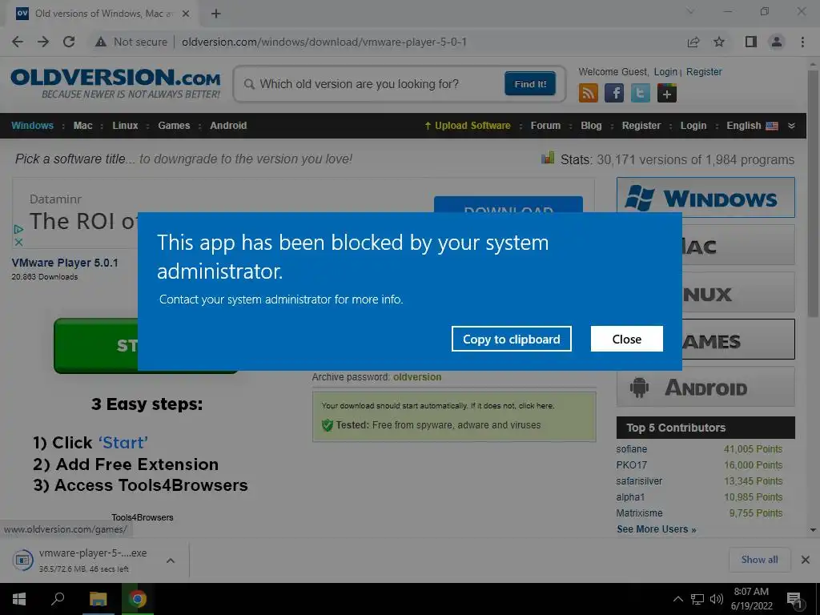820x615 pixels.
Task: Click the Windows category banner
Action: (x=705, y=198)
